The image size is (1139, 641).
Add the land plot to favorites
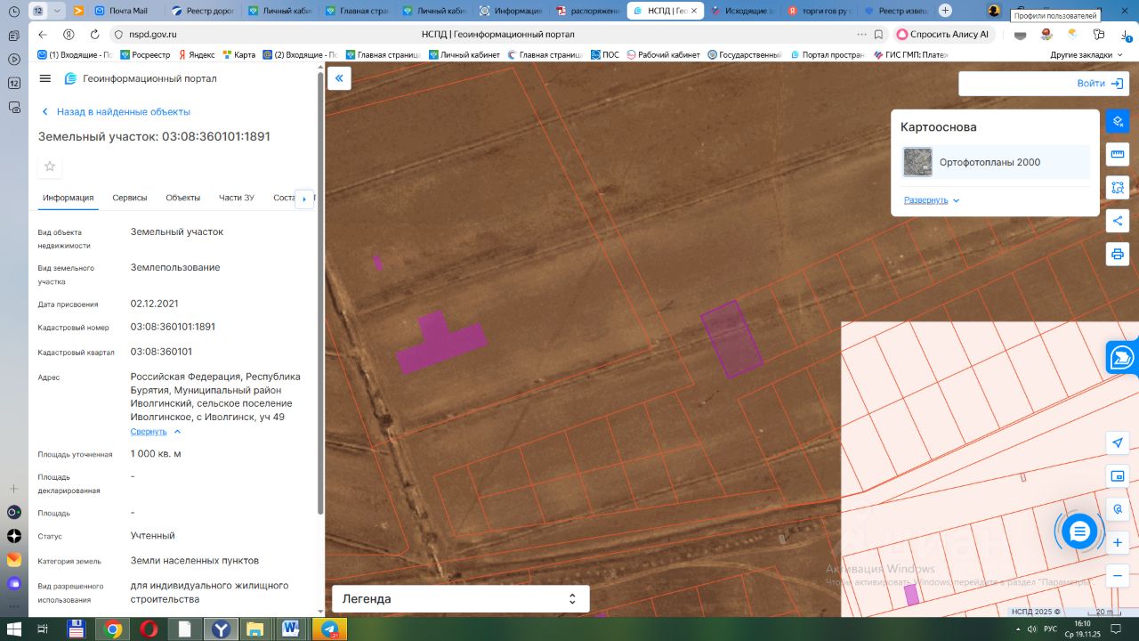click(x=50, y=166)
